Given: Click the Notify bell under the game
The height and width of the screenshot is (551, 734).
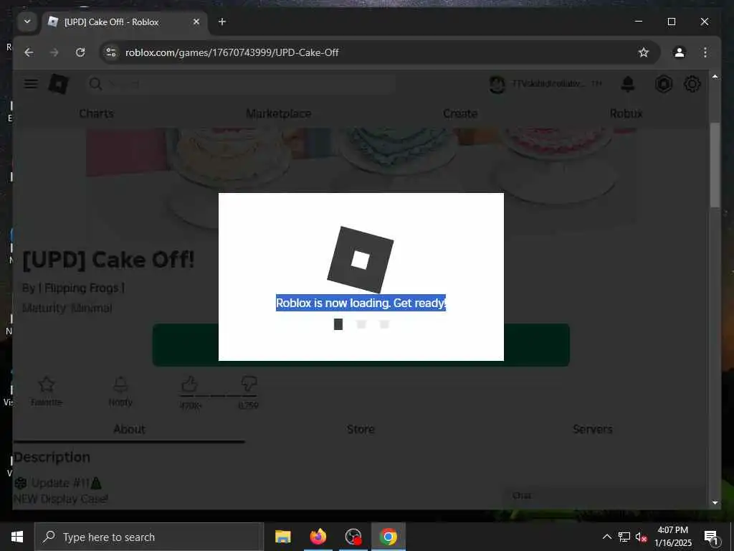Looking at the screenshot, I should (x=120, y=391).
